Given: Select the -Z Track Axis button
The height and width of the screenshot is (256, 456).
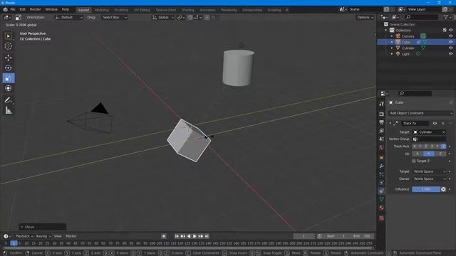Looking at the screenshot, I should 443,146.
